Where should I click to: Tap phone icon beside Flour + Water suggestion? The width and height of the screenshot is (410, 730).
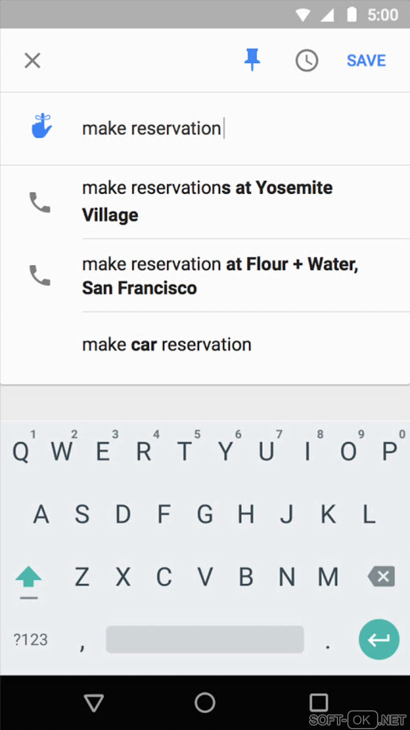40,275
